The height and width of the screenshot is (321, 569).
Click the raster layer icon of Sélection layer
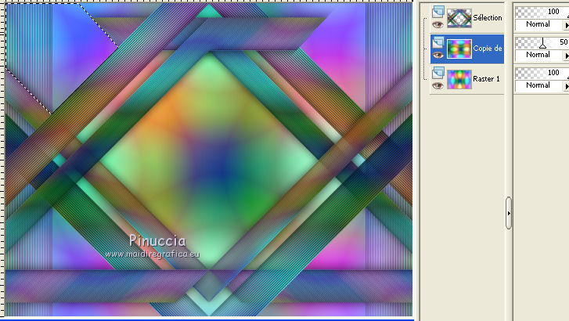pos(438,12)
